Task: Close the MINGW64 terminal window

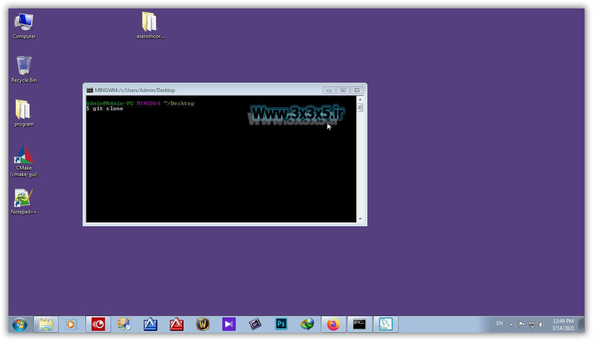Action: click(357, 90)
